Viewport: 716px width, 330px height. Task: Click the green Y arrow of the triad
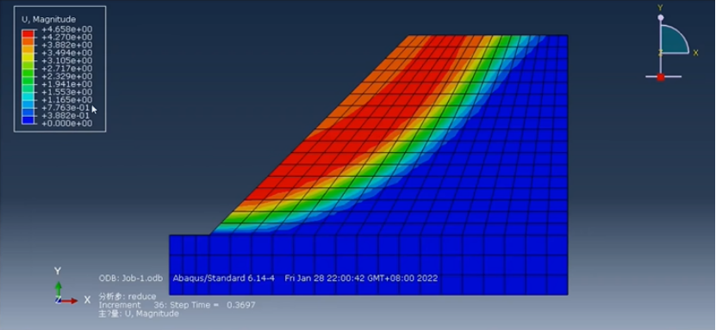(x=58, y=289)
